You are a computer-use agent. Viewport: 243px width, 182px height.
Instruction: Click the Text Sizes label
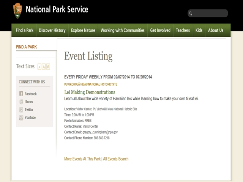(x=25, y=66)
